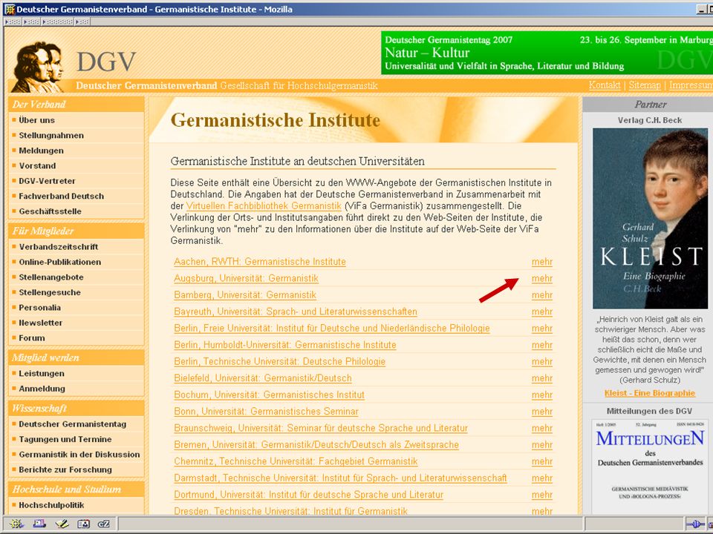Click the DGV Grimm brothers portrait logo
Viewport: 713px width, 534px height.
38,67
